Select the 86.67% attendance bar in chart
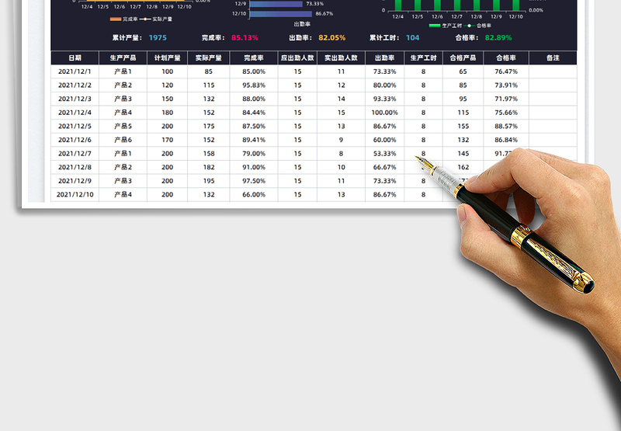This screenshot has width=621, height=431. pos(280,13)
